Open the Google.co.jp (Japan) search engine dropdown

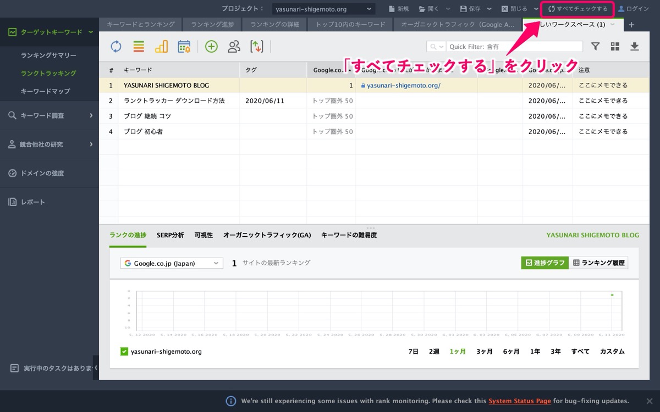(x=172, y=263)
